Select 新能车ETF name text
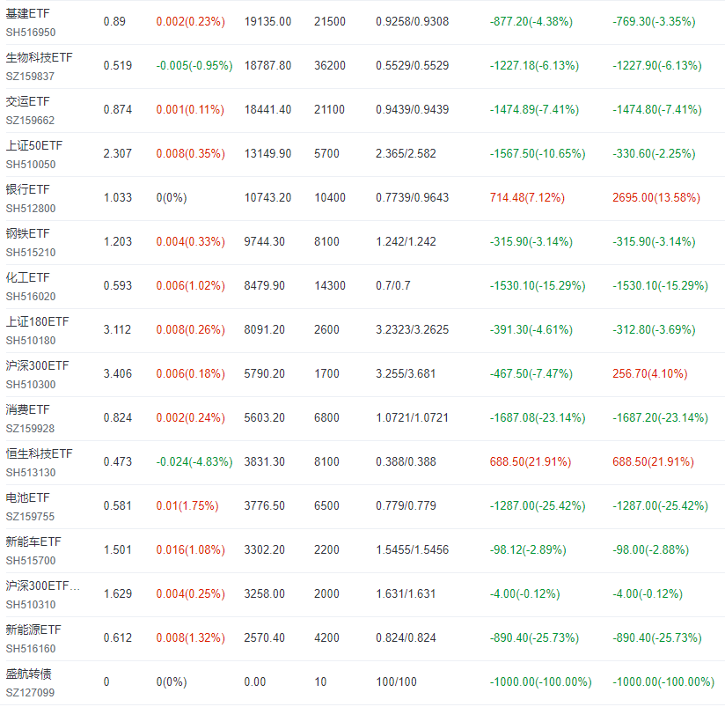This screenshot has width=725, height=707. (33, 541)
